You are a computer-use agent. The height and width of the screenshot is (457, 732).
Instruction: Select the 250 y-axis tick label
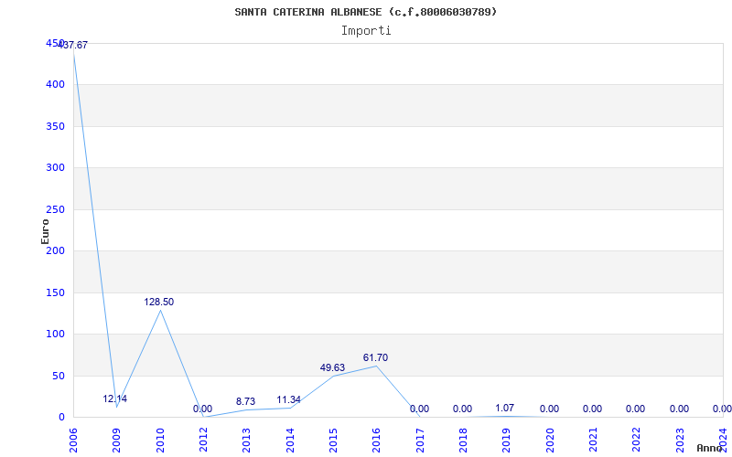(55, 209)
